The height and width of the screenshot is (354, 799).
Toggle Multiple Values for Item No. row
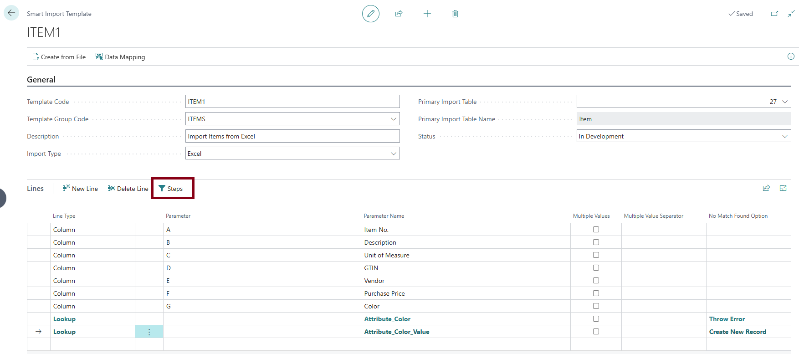click(596, 230)
